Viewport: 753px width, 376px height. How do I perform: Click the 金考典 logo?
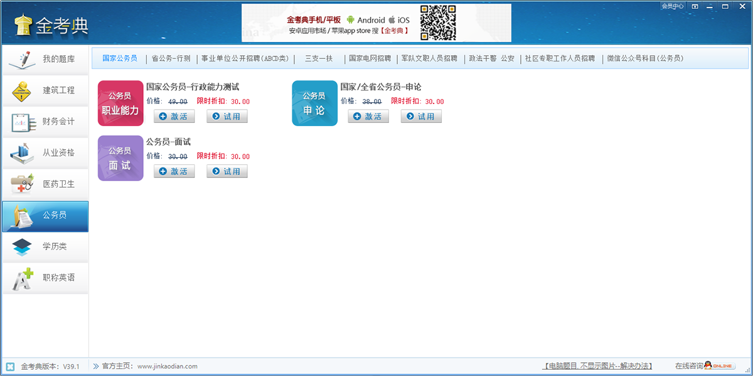click(x=51, y=25)
